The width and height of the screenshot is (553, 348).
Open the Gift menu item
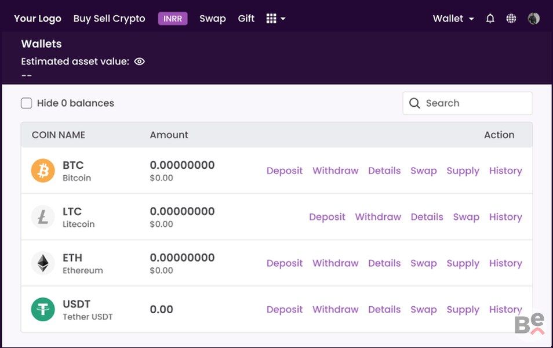point(246,19)
